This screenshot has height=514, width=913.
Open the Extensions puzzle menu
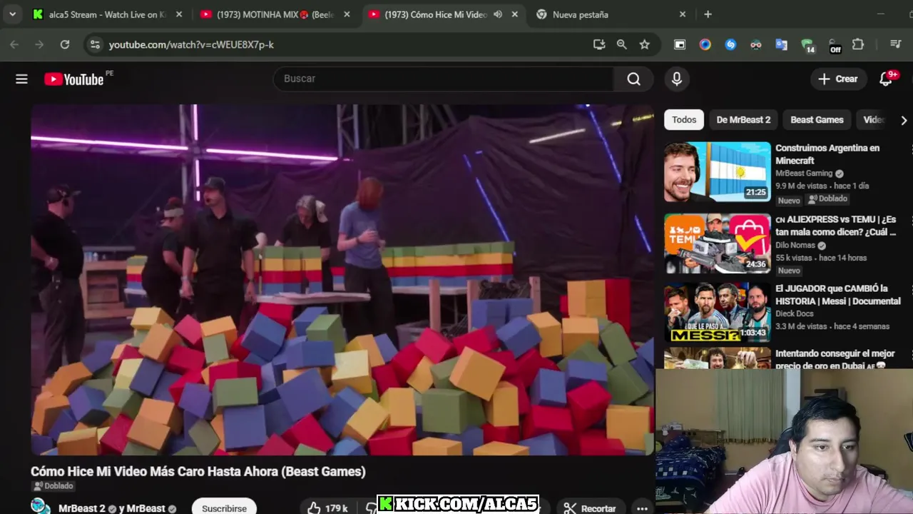pos(858,44)
